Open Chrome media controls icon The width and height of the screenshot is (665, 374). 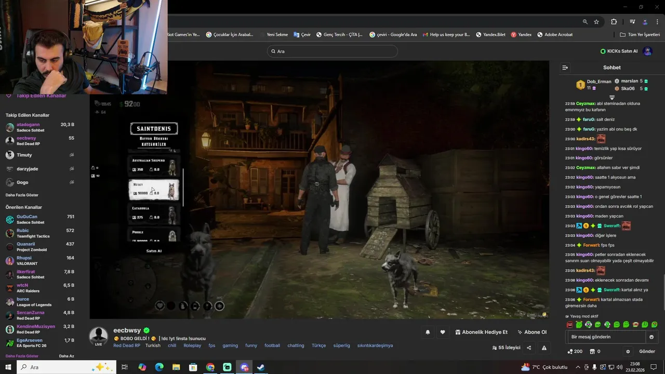[632, 22]
